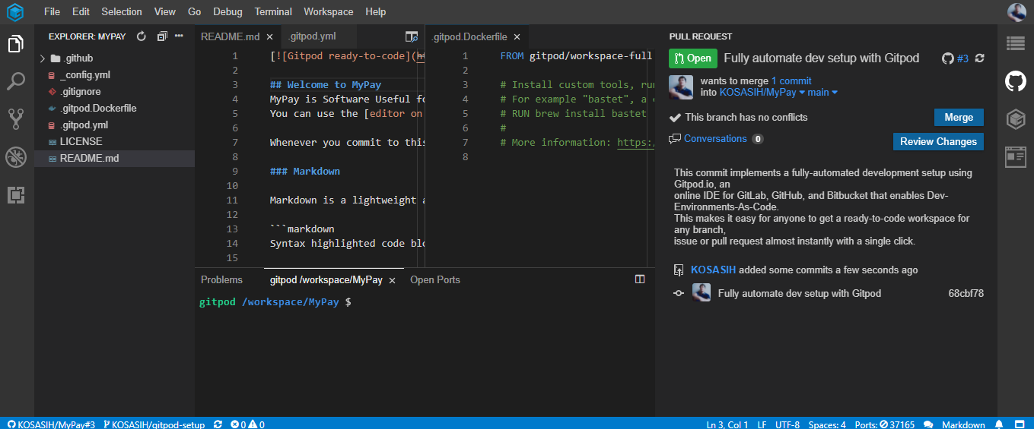
Task: Open the Source Control (git) view icon
Action: tap(16, 118)
